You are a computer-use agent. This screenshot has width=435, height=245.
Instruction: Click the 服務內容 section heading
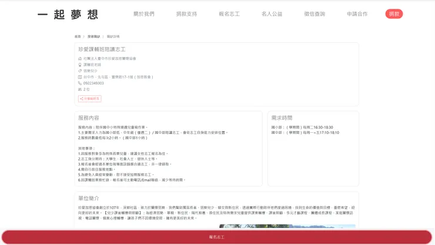click(89, 118)
